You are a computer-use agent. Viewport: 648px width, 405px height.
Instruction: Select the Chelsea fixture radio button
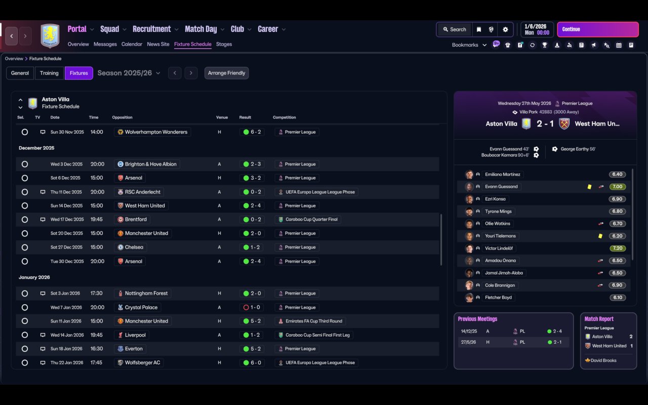click(x=25, y=248)
